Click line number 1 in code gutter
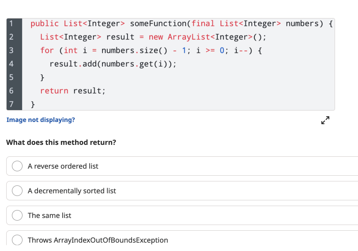358x251 pixels. click(11, 23)
